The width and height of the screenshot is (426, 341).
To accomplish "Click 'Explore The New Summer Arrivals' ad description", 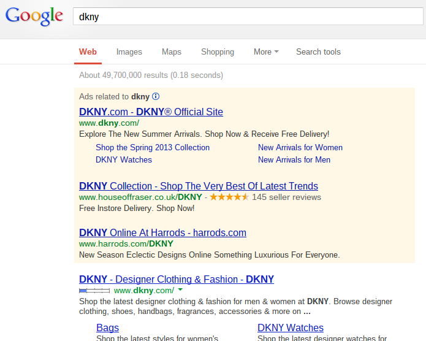I will [x=204, y=134].
